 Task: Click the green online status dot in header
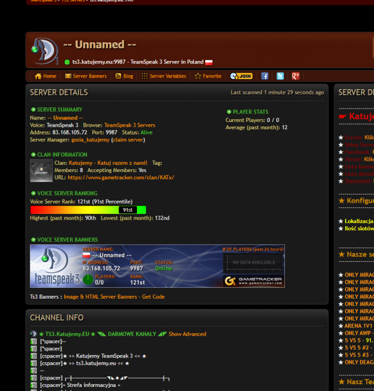(x=67, y=62)
